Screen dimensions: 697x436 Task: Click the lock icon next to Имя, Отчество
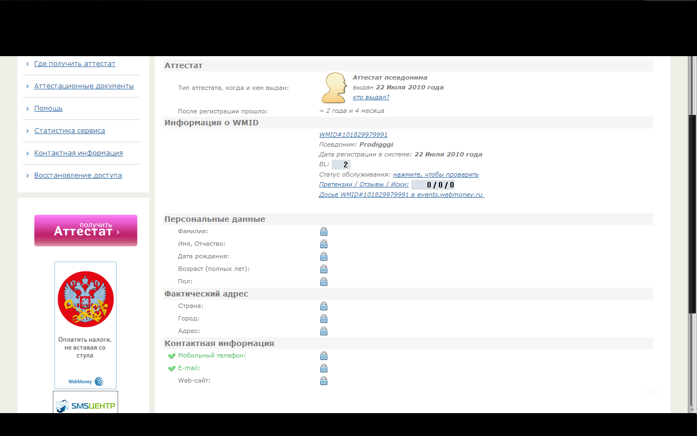[323, 244]
